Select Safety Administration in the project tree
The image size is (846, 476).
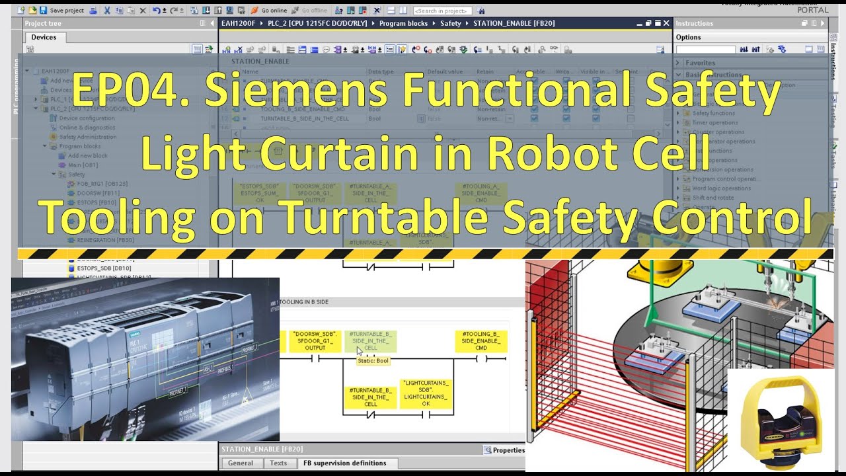[87, 137]
